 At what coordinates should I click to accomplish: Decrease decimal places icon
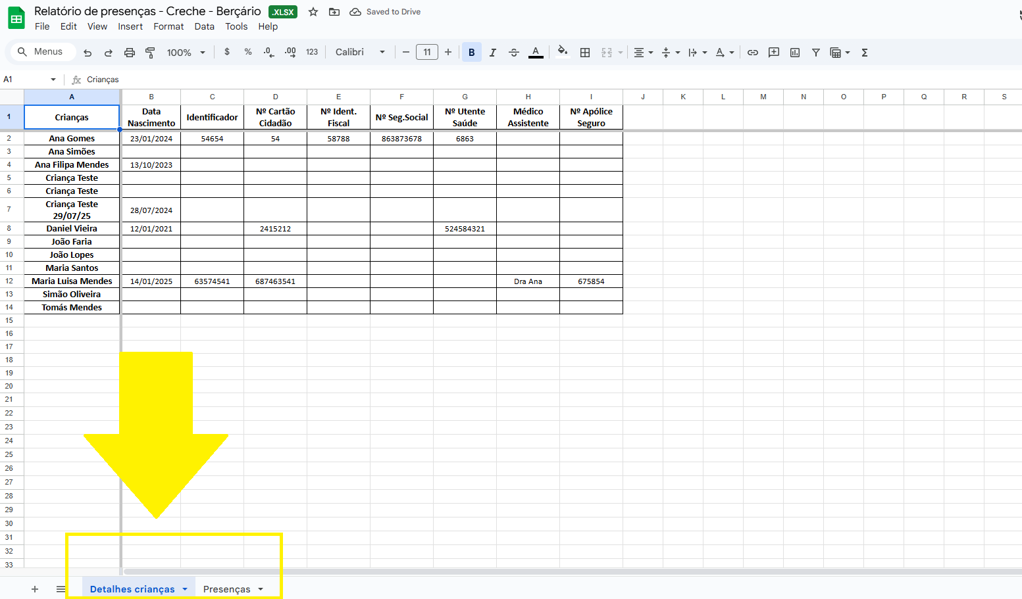[x=268, y=52]
